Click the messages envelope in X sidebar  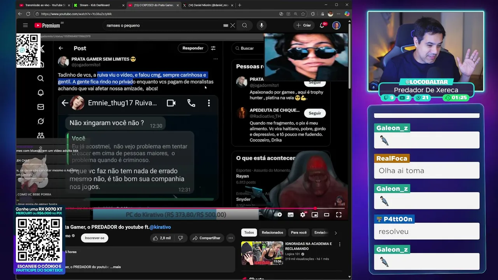pyautogui.click(x=40, y=107)
